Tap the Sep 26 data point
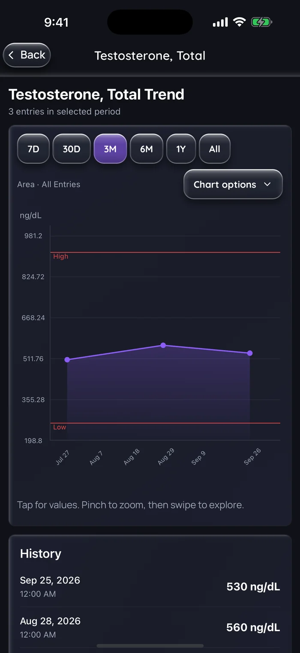This screenshot has width=300, height=653. [x=250, y=353]
